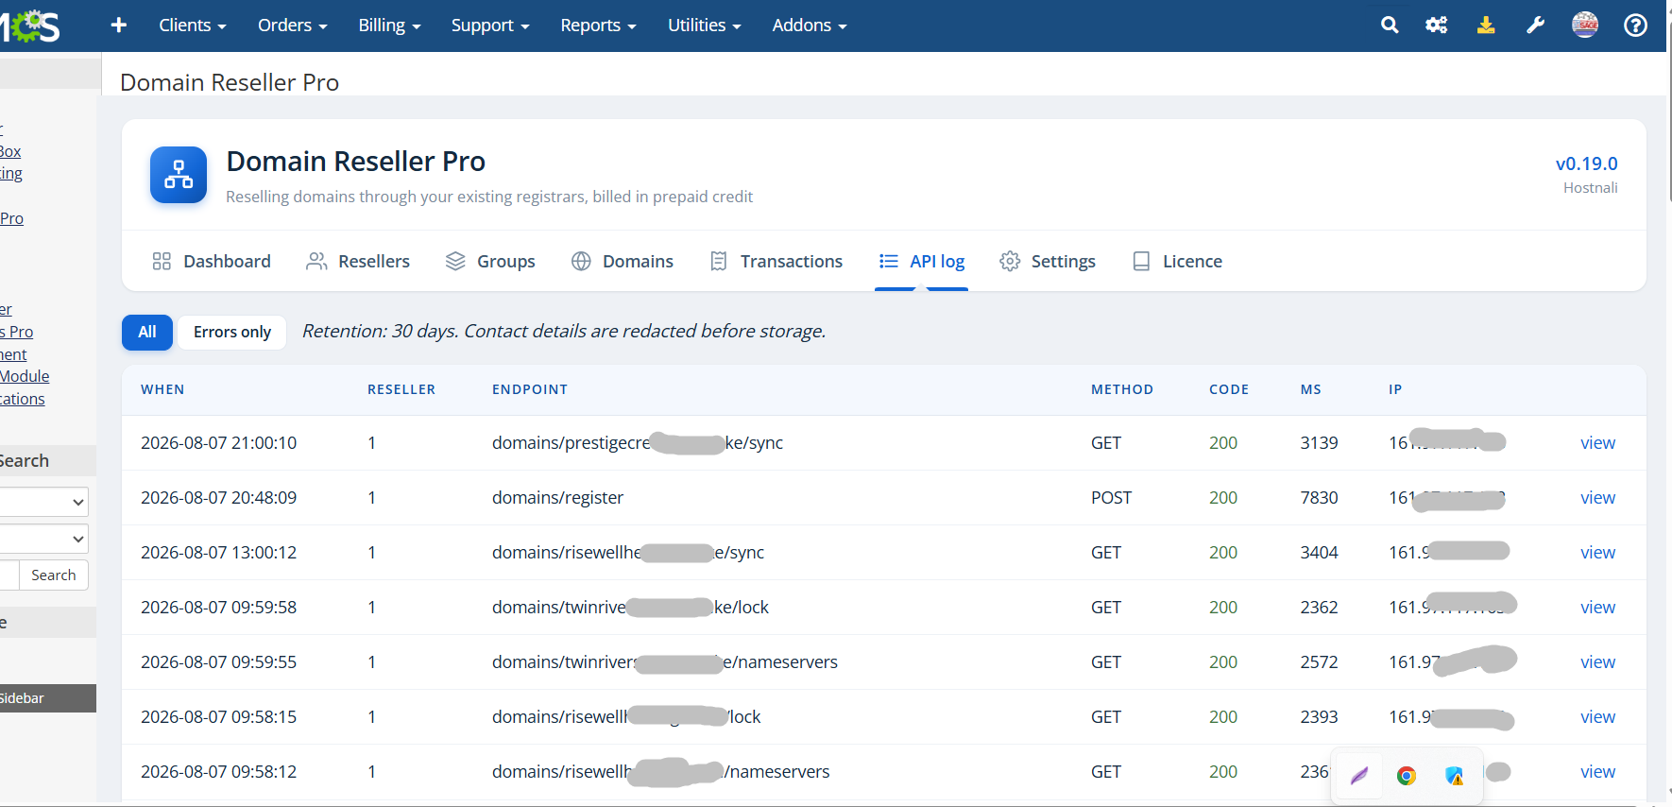Select the 3139 ms value

coord(1319,443)
